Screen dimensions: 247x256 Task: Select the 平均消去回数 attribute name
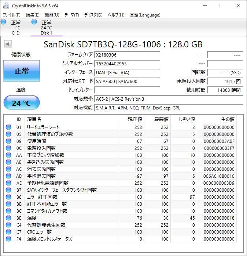(41, 176)
